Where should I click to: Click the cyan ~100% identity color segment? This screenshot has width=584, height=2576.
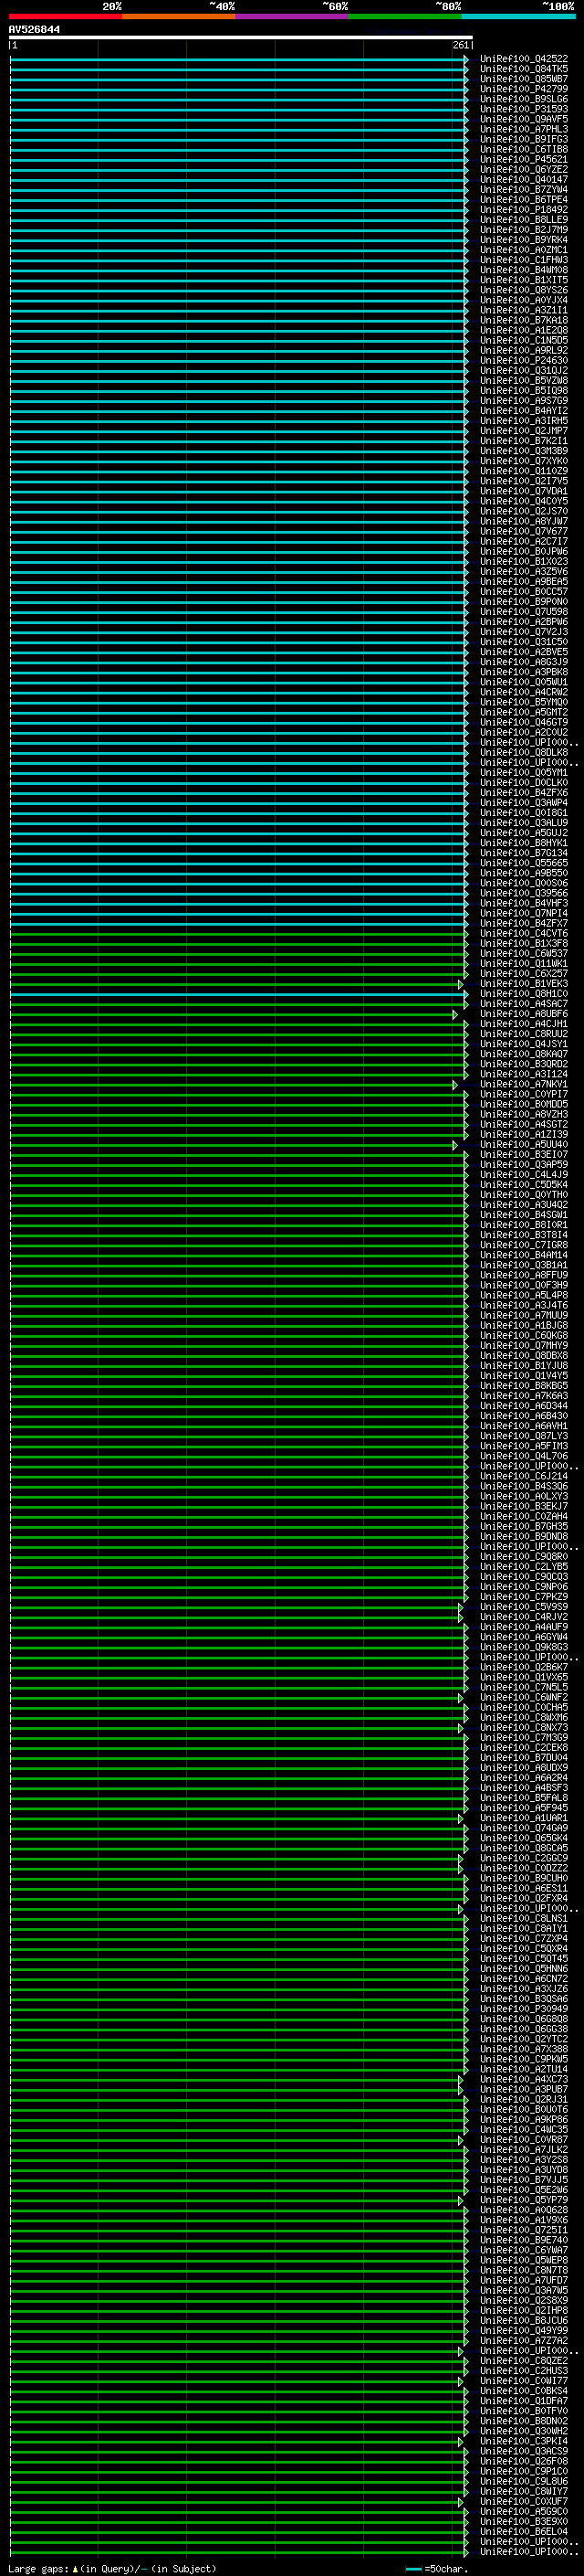[x=519, y=16]
